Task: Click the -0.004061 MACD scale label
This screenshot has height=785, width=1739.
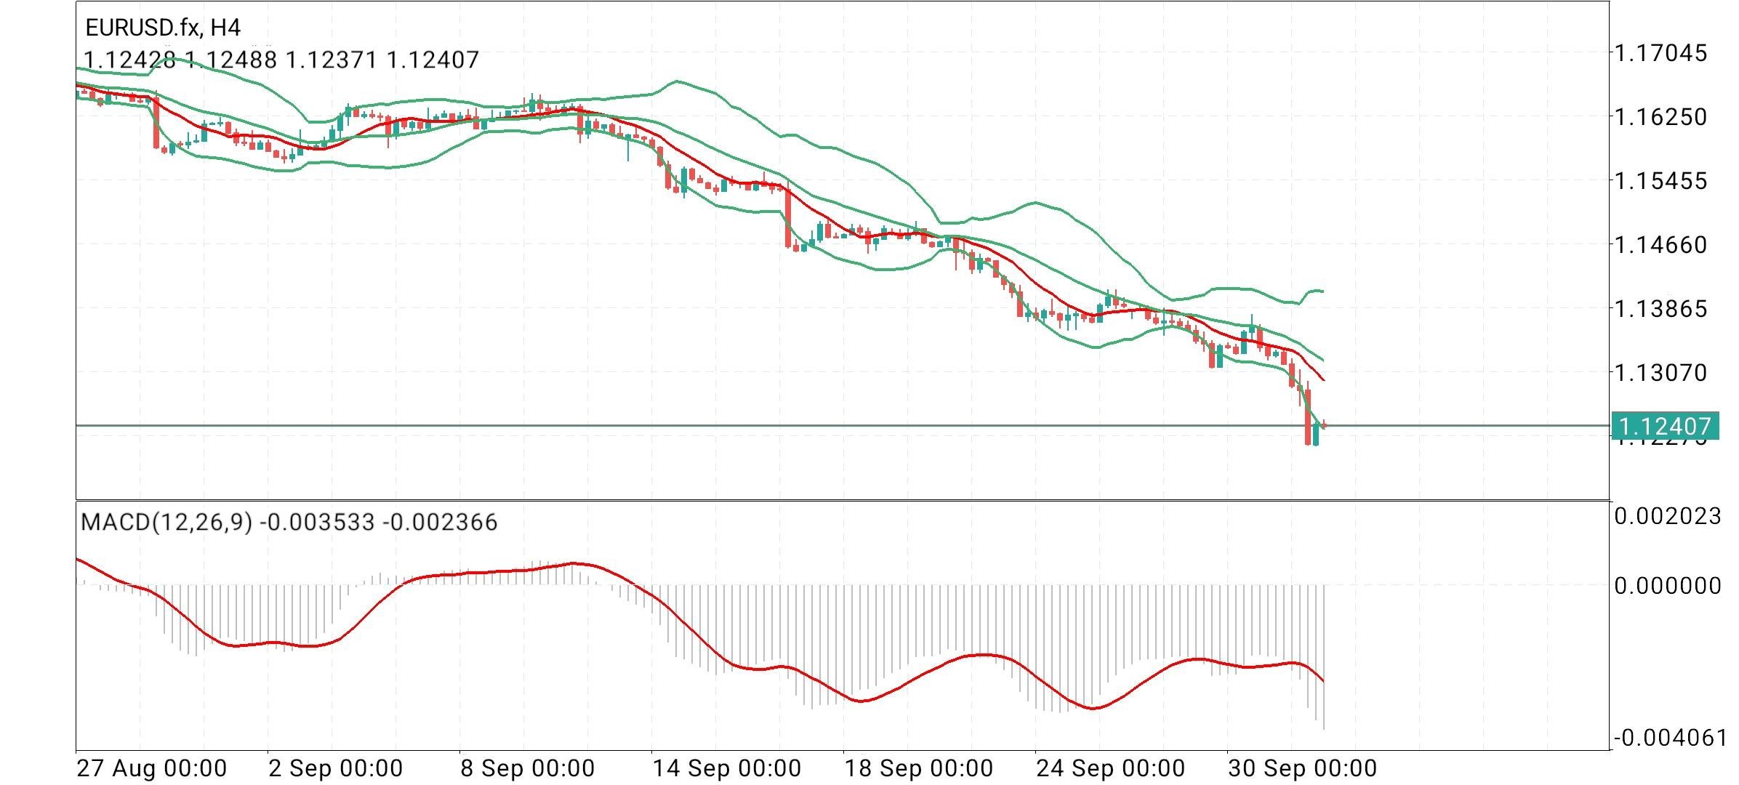Action: 1671,738
